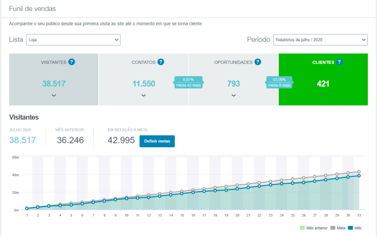The width and height of the screenshot is (377, 236).
Task: Click the 6,87% conversion rate badge
Action: (x=188, y=82)
